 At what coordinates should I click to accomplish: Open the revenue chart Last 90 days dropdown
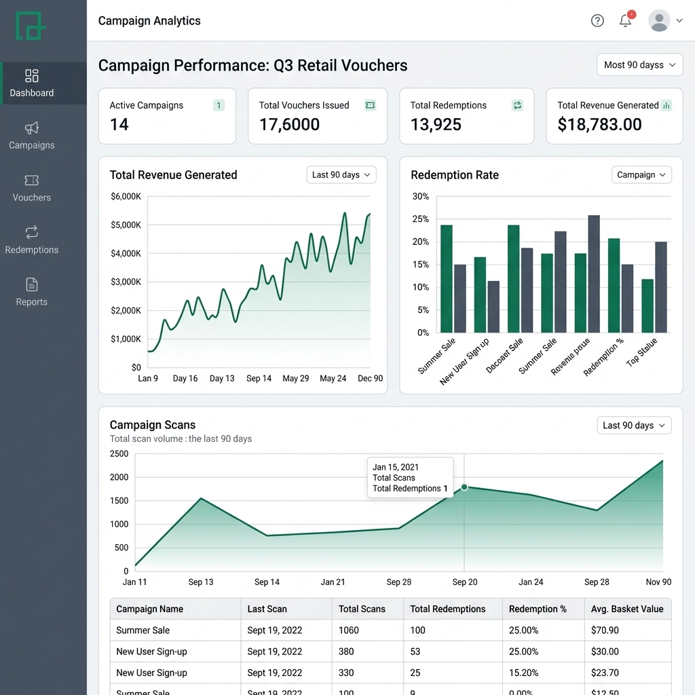pos(341,174)
